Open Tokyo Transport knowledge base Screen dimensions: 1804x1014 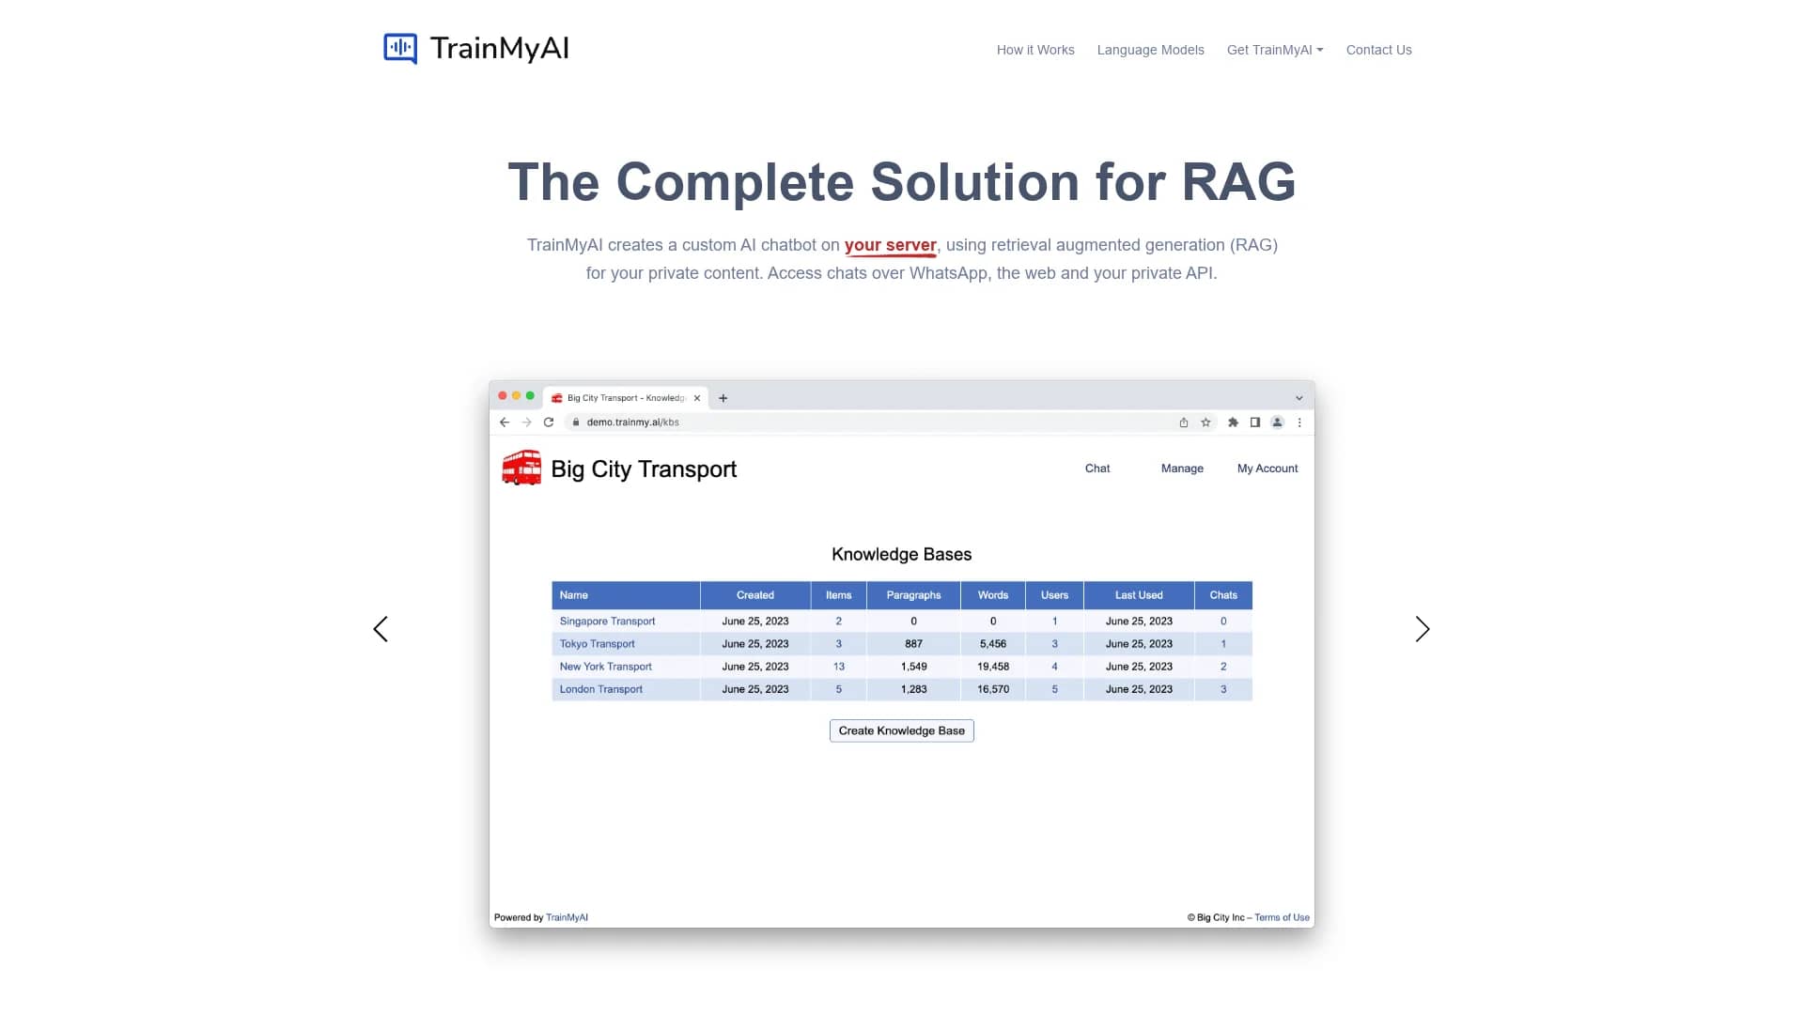pos(598,644)
